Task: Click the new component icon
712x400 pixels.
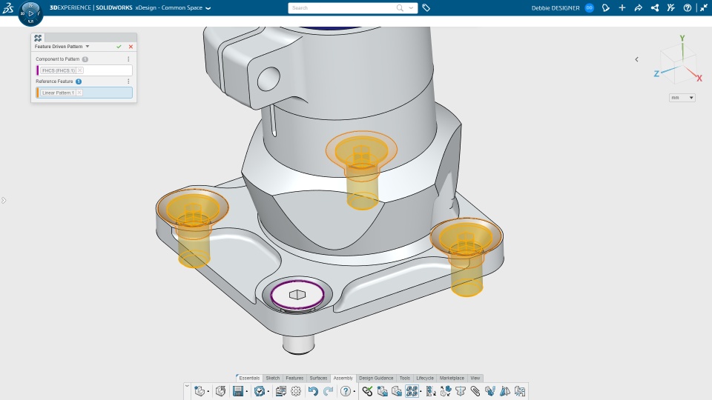Action: coord(199,391)
